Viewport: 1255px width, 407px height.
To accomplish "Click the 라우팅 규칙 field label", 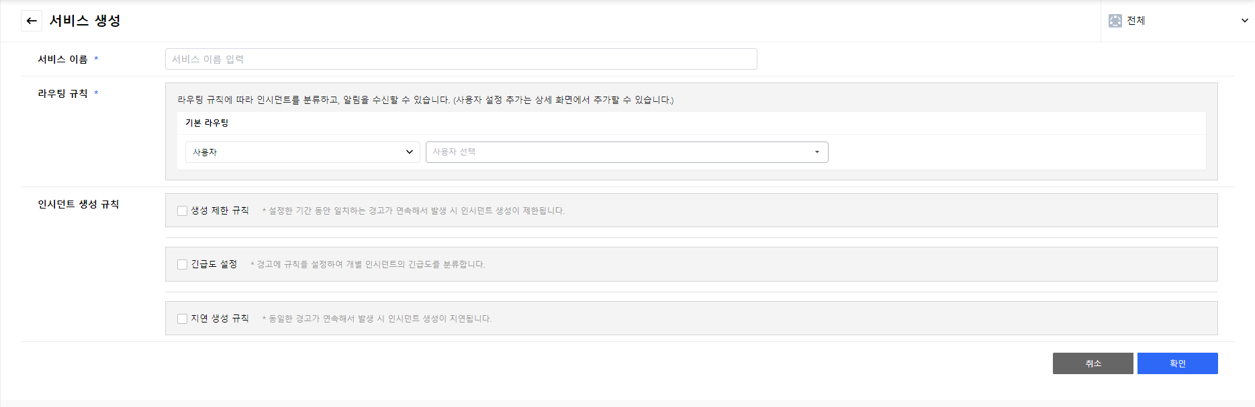I will (62, 93).
